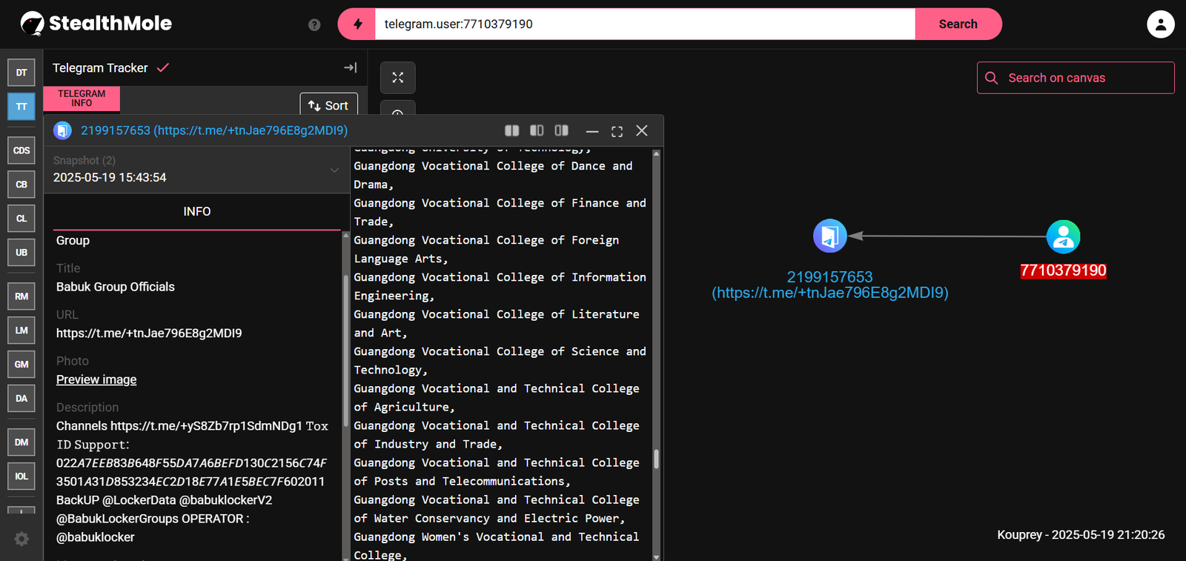
Task: Select the CL sidebar module
Action: tap(21, 219)
